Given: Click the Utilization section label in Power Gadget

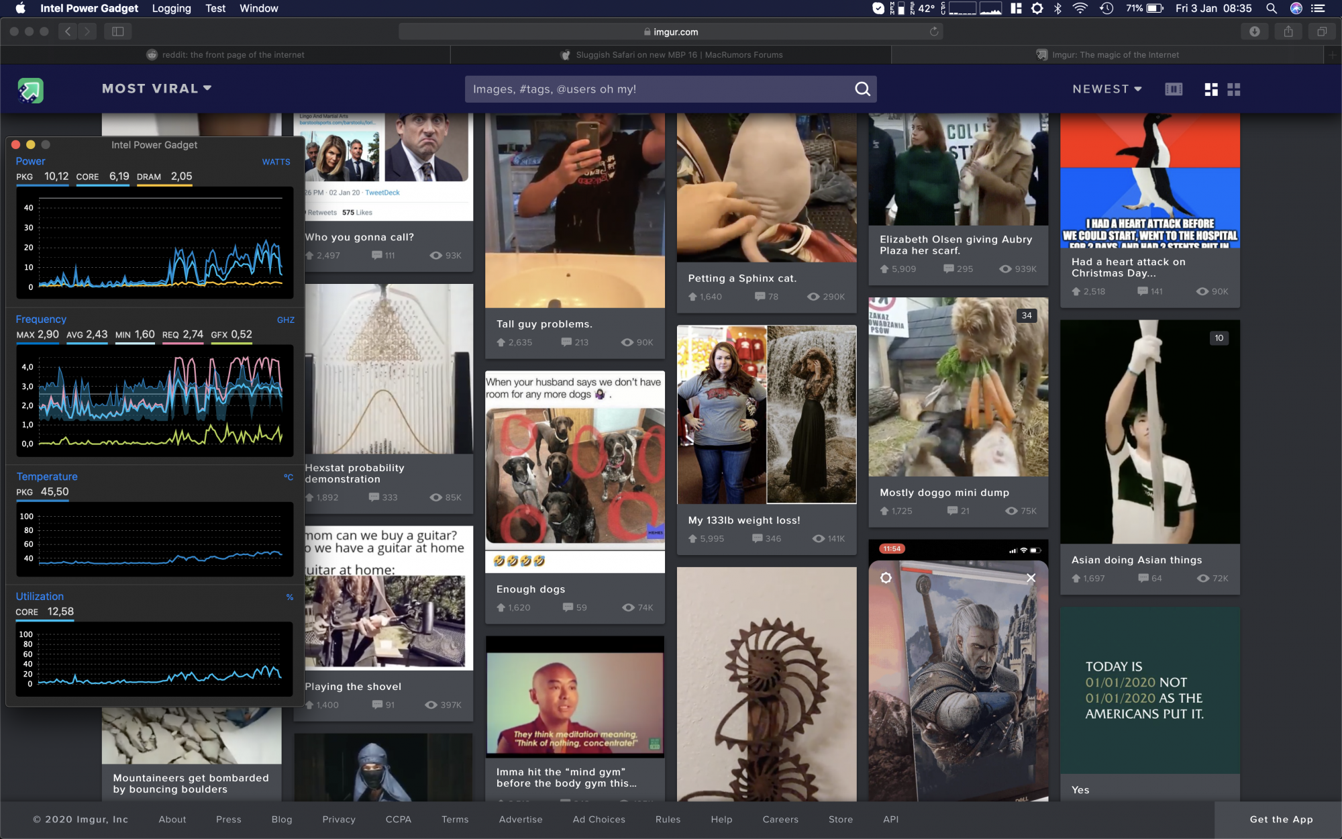Looking at the screenshot, I should [40, 597].
